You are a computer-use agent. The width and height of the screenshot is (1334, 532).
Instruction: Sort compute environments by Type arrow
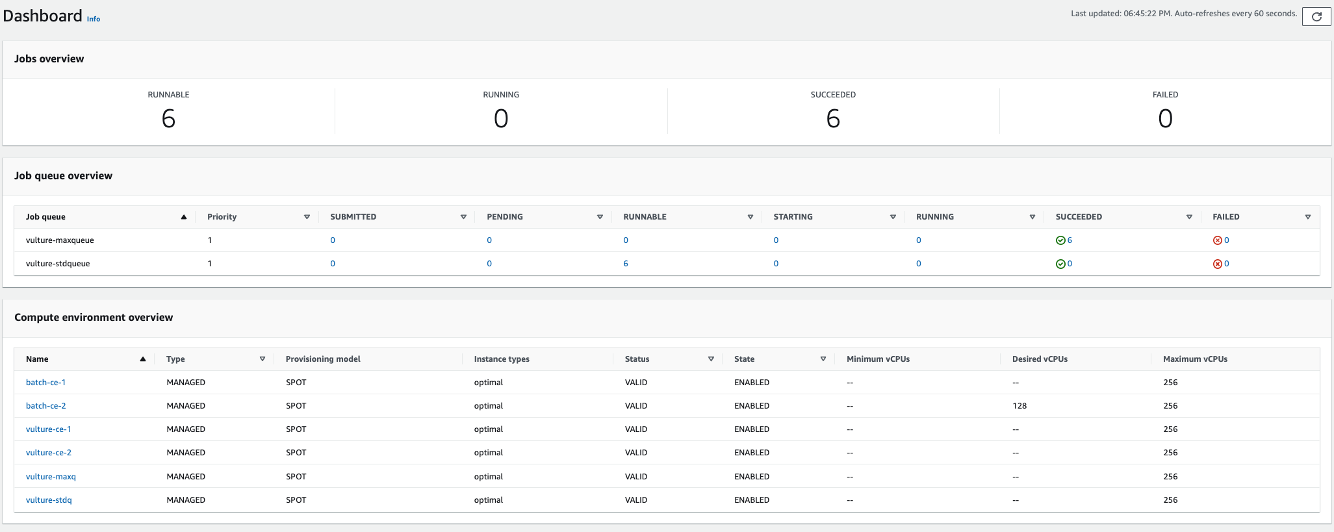263,359
